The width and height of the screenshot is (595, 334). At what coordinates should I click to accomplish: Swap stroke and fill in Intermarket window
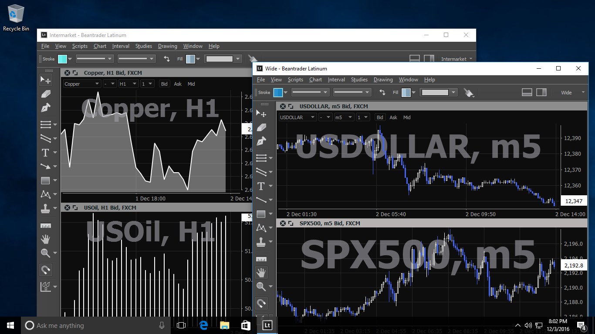(166, 59)
